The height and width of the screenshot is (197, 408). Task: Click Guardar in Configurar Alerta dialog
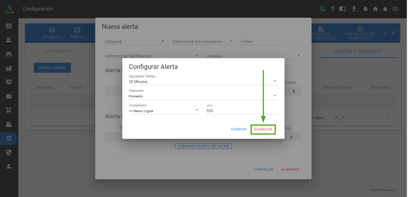(263, 130)
